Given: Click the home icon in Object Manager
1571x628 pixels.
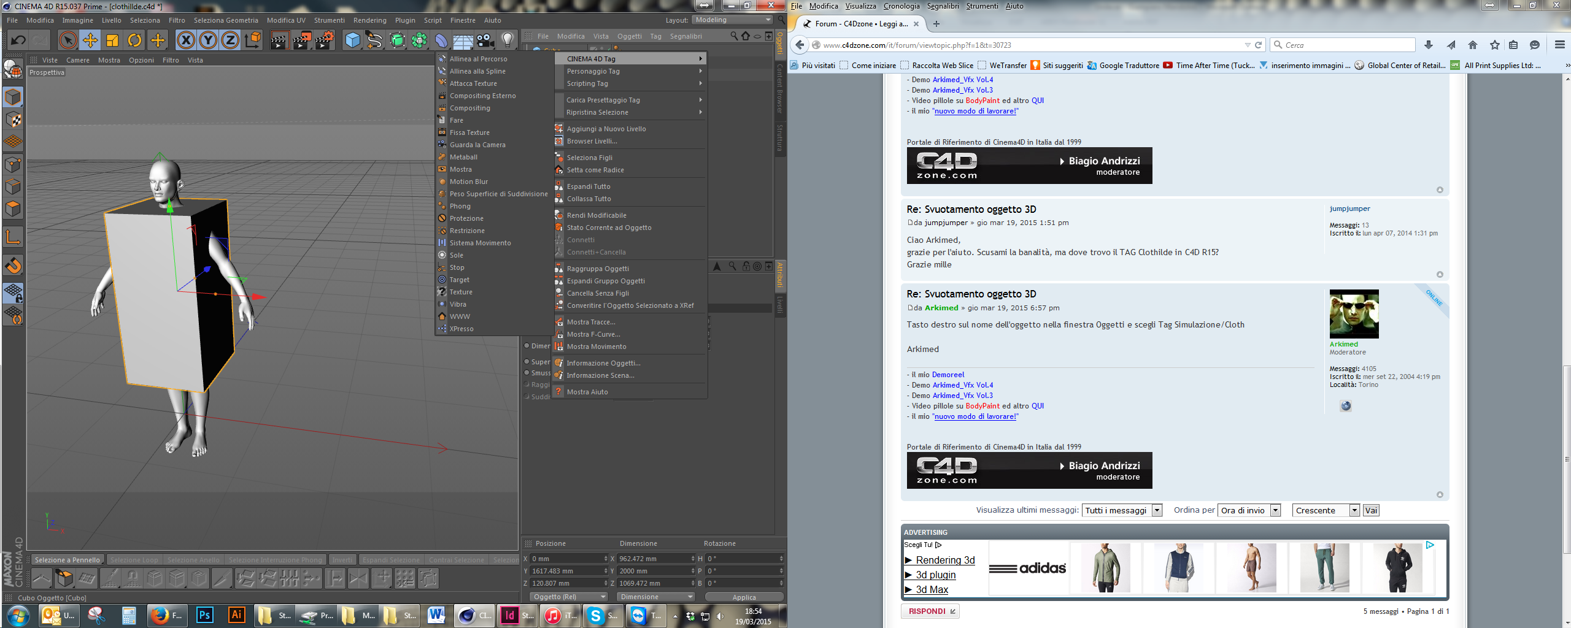Looking at the screenshot, I should tap(746, 36).
